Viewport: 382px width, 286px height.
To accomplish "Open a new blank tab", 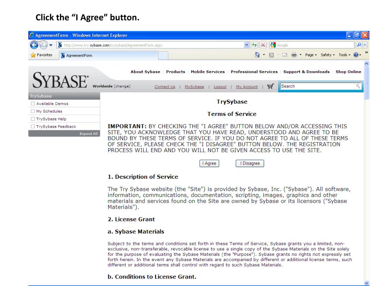I will click(163, 56).
